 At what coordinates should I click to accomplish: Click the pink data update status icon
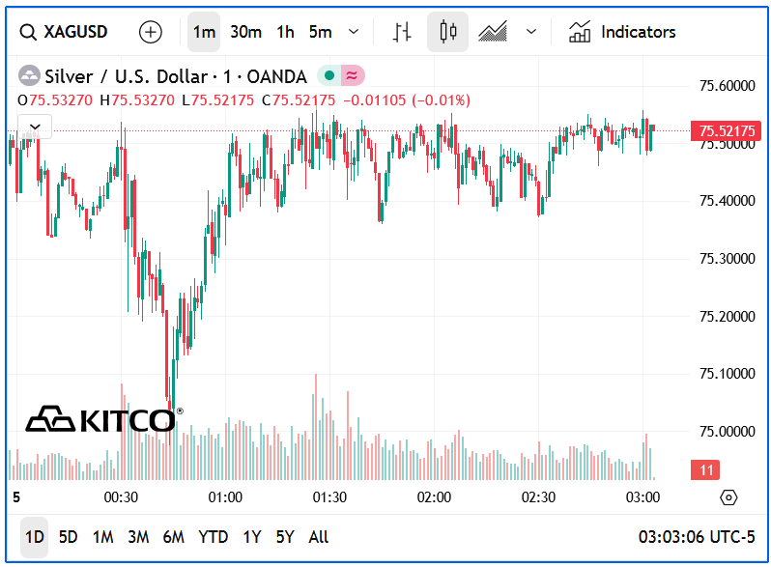pyautogui.click(x=352, y=75)
